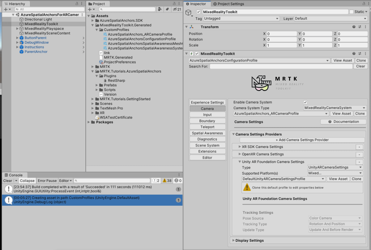Open Supported Platform(s) dropdown showing Mixed
The image size is (371, 250).
coord(335,173)
